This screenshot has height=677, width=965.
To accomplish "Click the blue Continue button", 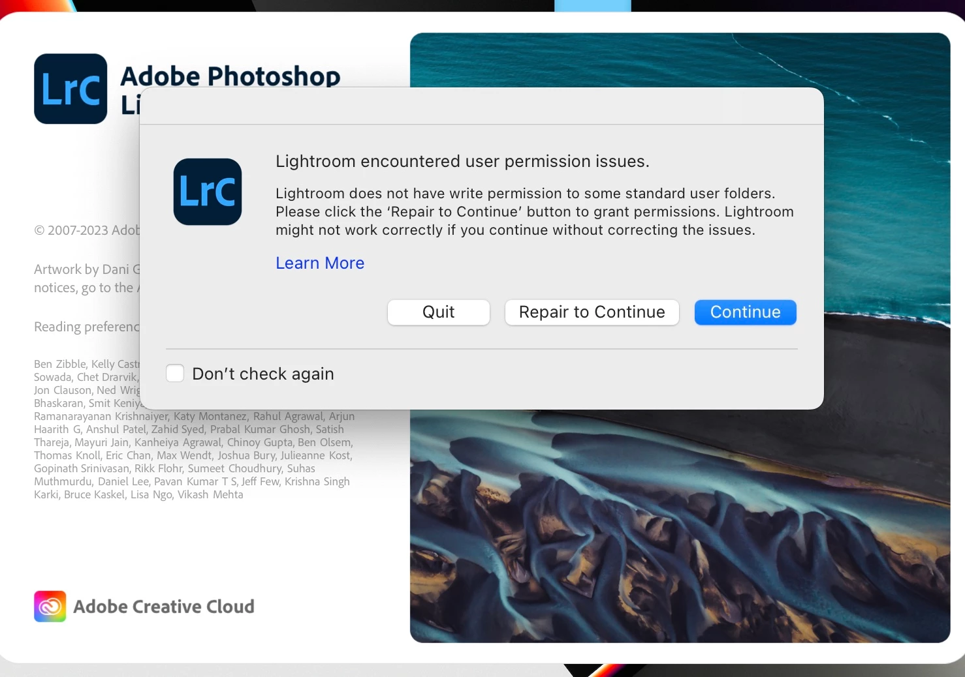I will point(745,312).
